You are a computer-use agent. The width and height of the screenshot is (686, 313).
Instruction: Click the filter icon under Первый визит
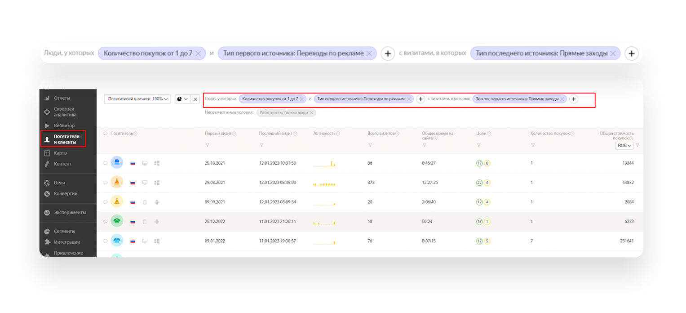point(207,145)
